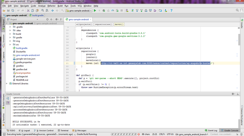
Task: Click the Help question mark icon
Action: [171, 11]
